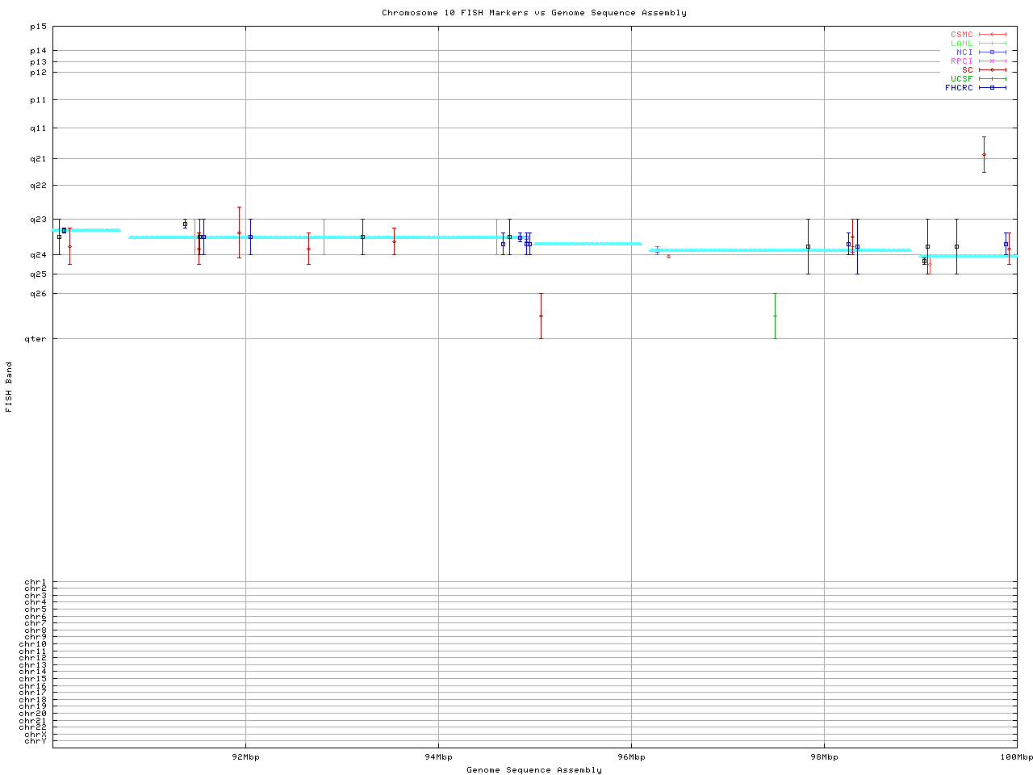The height and width of the screenshot is (775, 1033).
Task: Click the CSMC legend marker sample
Action: [x=992, y=35]
